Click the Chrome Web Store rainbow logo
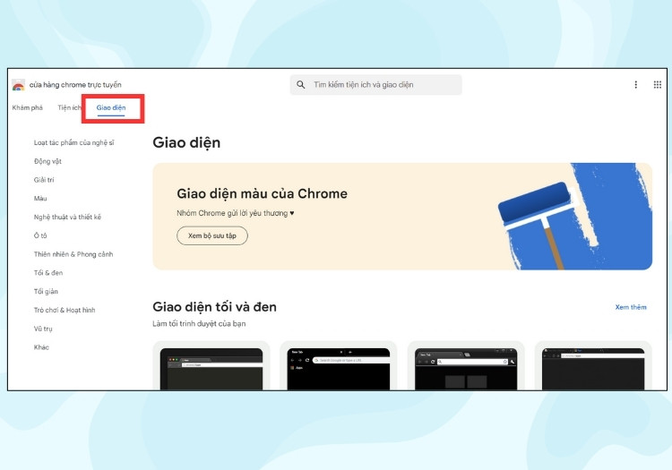This screenshot has width=672, height=470. [x=19, y=85]
